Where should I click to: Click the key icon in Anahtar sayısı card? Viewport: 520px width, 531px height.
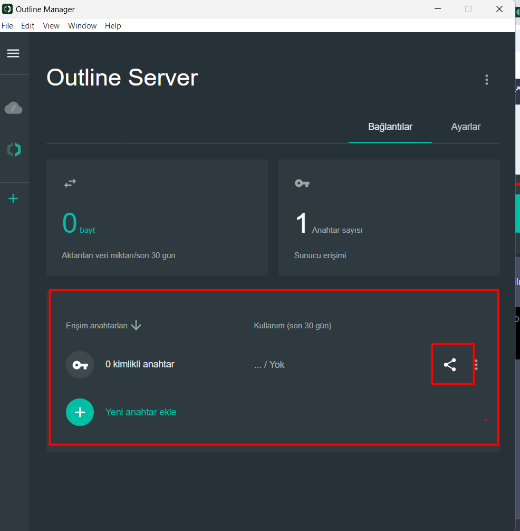coord(302,183)
